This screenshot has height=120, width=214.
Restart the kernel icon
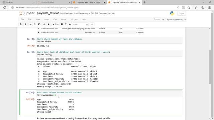coord(66,24)
